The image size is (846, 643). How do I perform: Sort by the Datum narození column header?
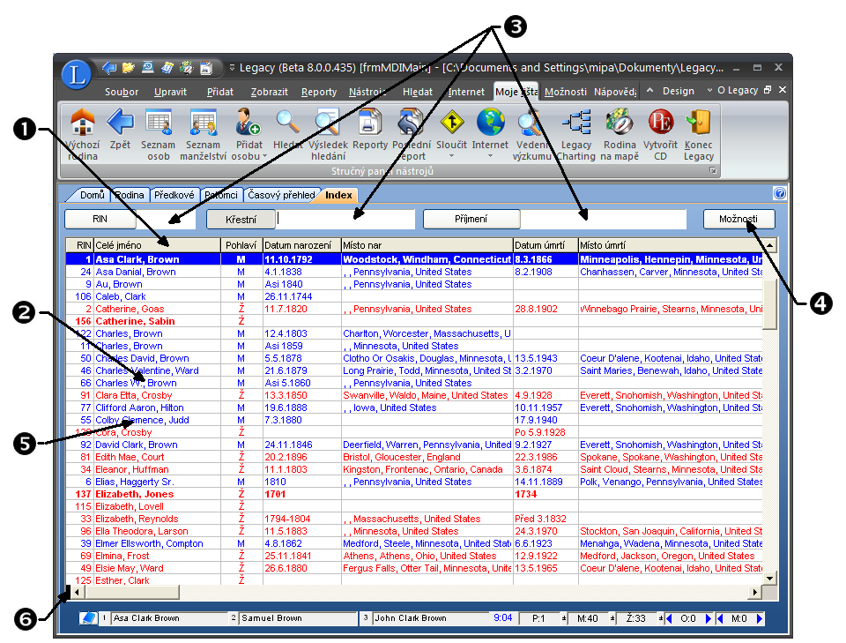(301, 244)
